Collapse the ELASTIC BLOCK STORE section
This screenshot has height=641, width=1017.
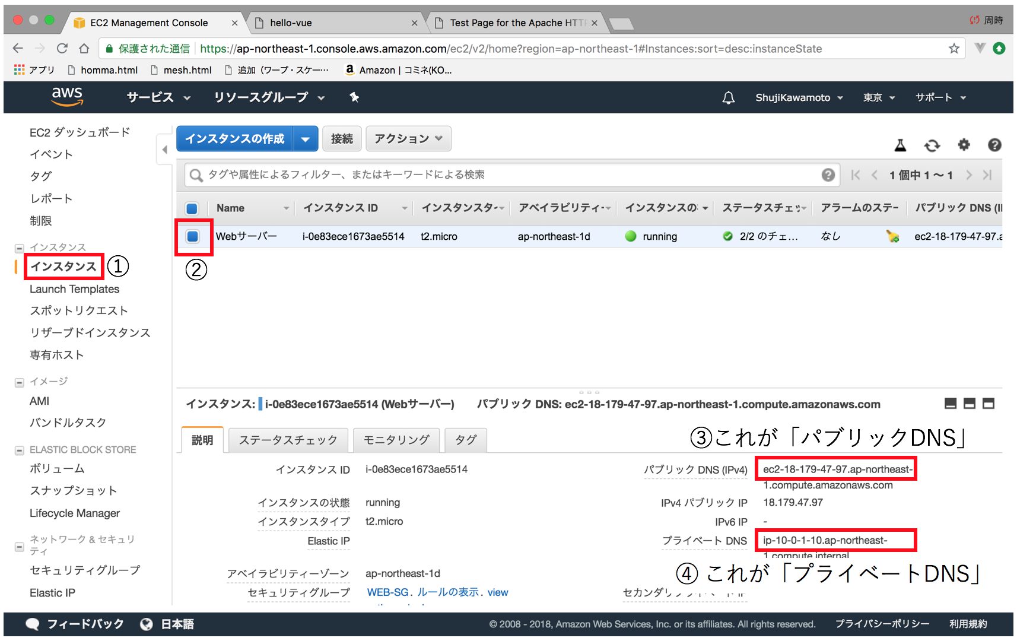19,450
